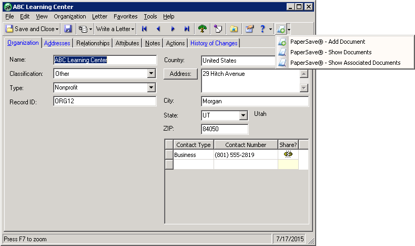The image size is (415, 246).
Task: Click the ZIP field
Action: point(225,129)
